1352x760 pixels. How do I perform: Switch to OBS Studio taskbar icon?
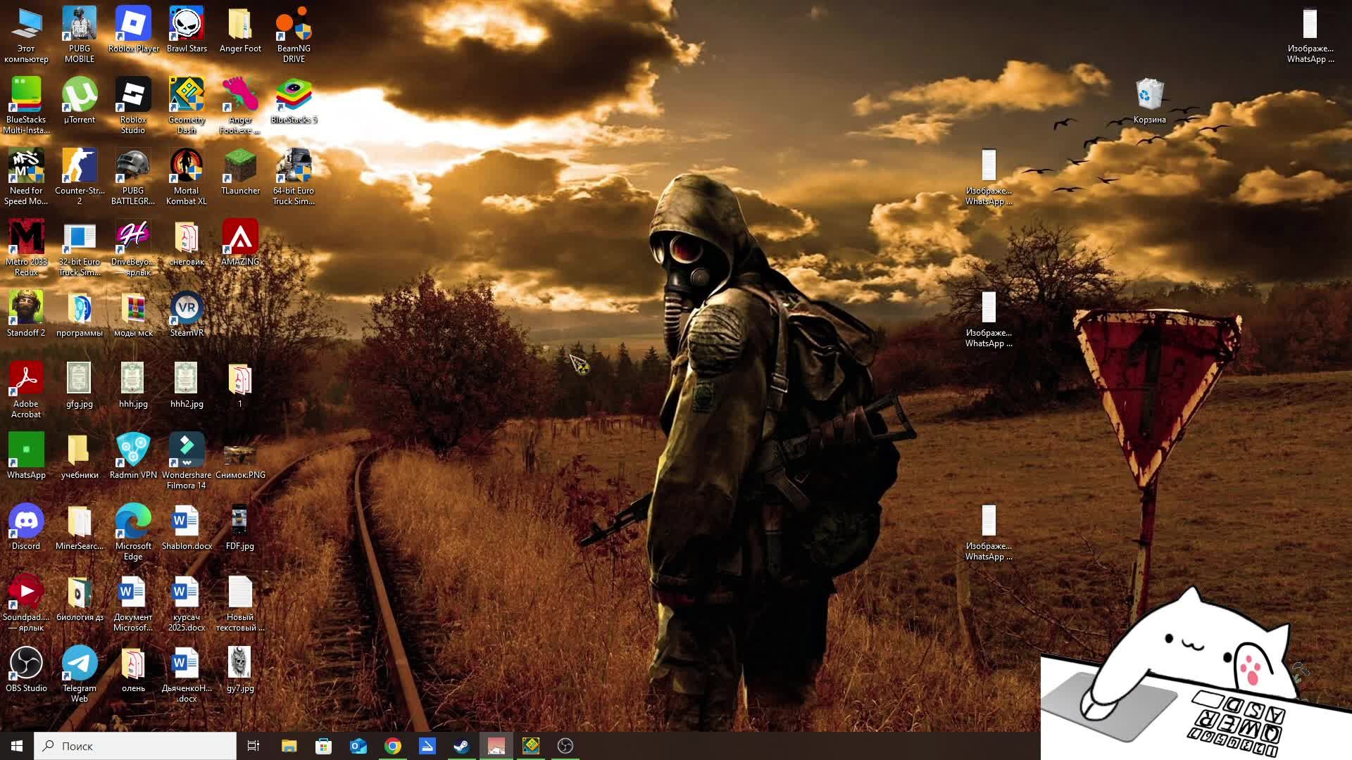click(565, 746)
